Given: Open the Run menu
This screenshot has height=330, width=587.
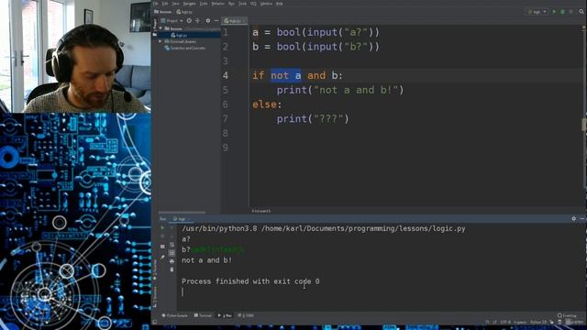Looking at the screenshot, I should coord(231,4).
